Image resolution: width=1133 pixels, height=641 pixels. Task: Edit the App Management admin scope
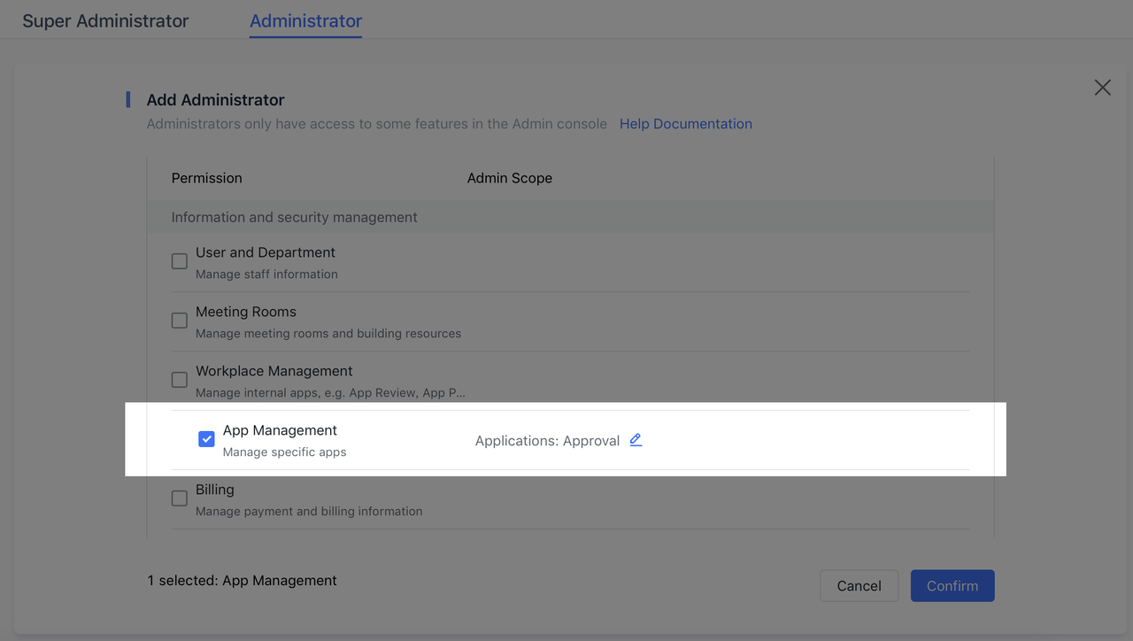(x=636, y=440)
